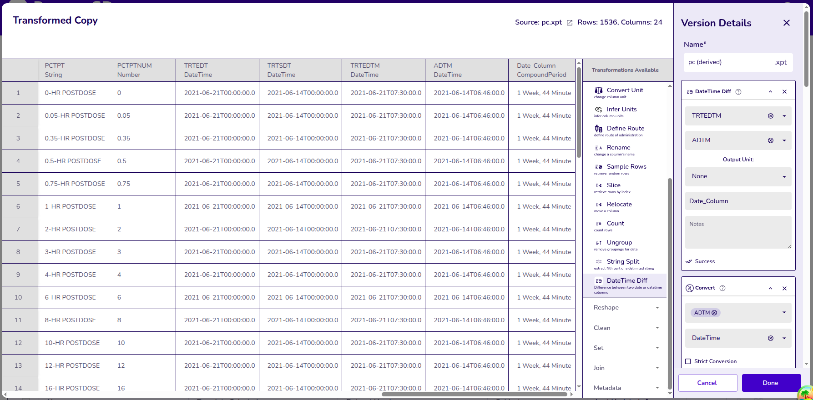The width and height of the screenshot is (813, 400).
Task: Remove the ADTM chip in Convert
Action: point(714,313)
